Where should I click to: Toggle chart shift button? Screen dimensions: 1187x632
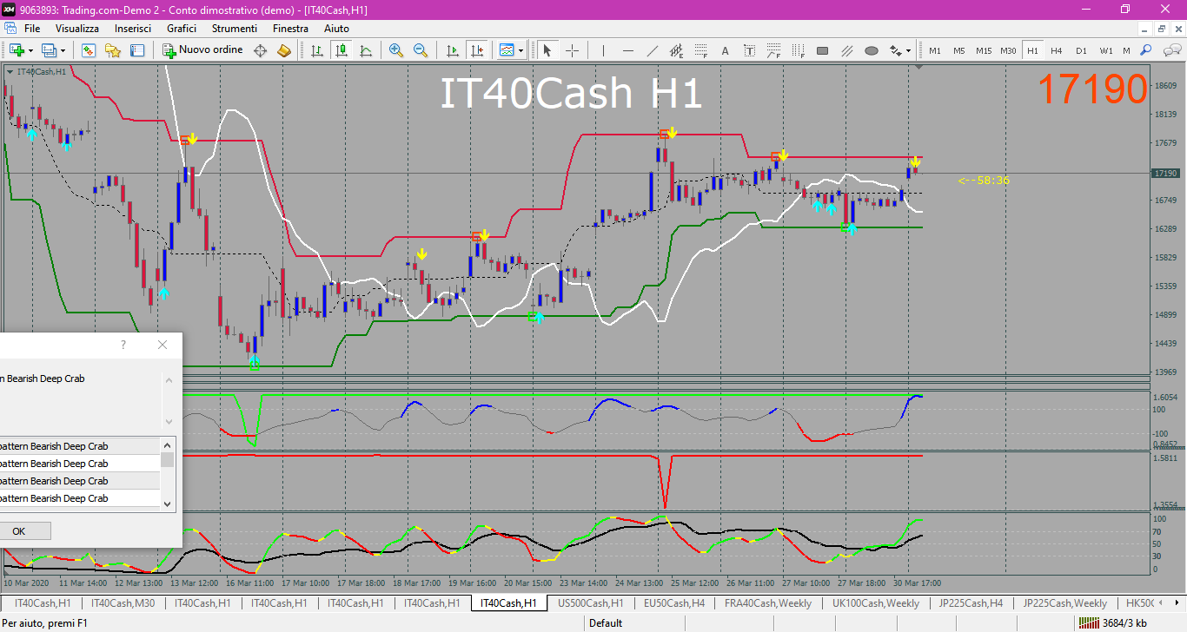(x=476, y=50)
